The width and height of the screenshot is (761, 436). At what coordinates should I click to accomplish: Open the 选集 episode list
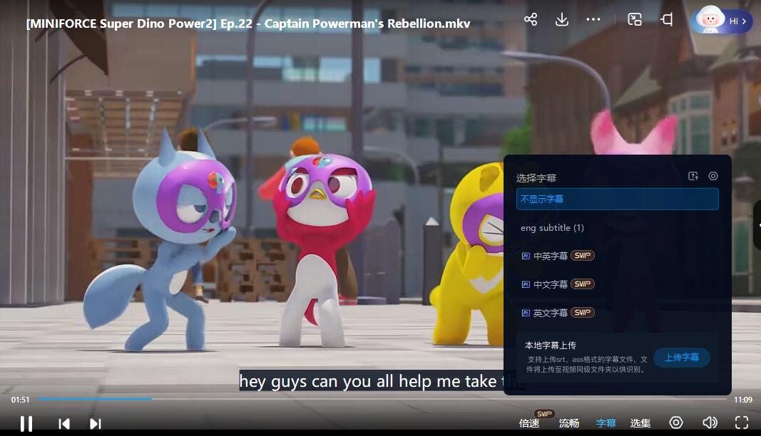click(x=640, y=423)
